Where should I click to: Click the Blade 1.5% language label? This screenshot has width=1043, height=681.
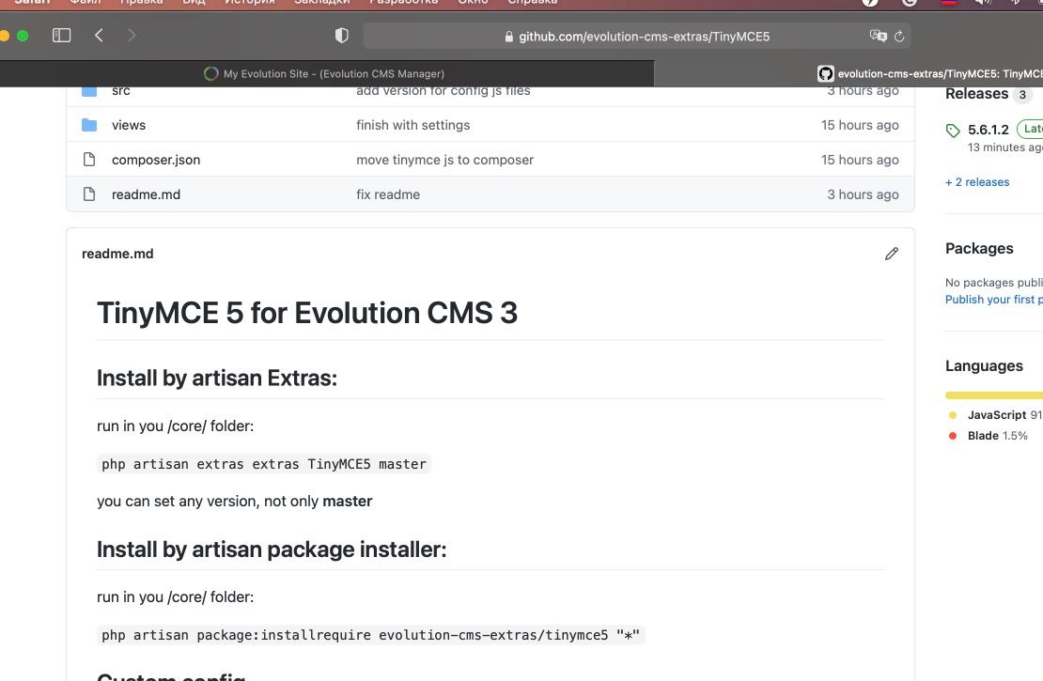(997, 436)
